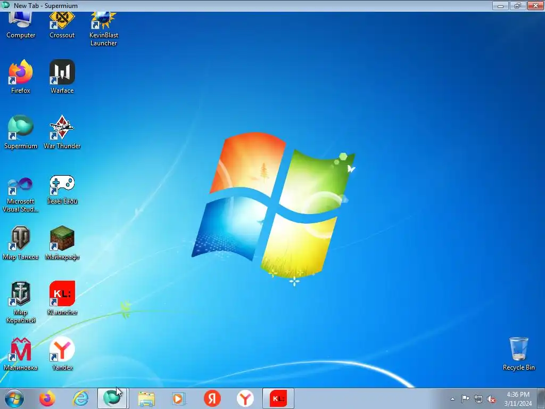Click the gamepad icon shortcut on desktop
The height and width of the screenshot is (409, 545).
click(x=62, y=190)
